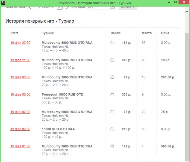Click wallet icon next to 164 р. buy-in
Screen dimensions: 190x162
point(112,43)
